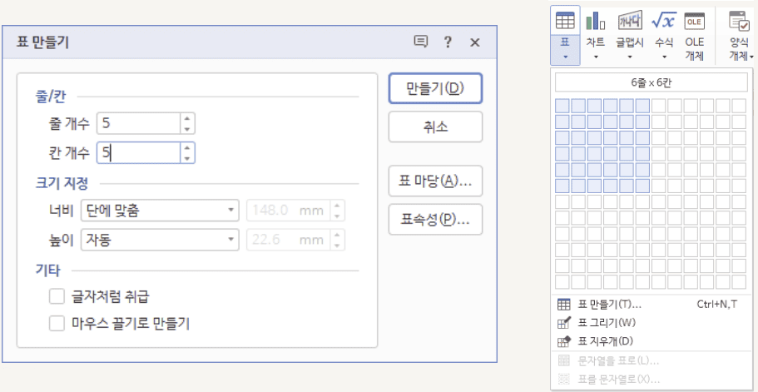Expand the arrow under the 차트 button
Image resolution: width=758 pixels, height=392 pixels.
pos(596,57)
